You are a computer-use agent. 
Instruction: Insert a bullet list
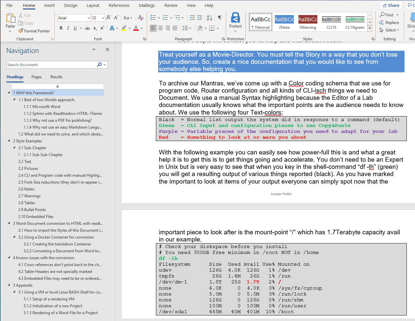[x=153, y=18]
